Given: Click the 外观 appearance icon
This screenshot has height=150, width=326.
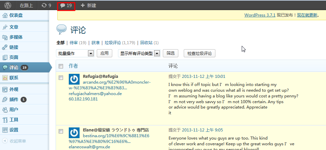Looking at the screenshot, I should click(x=5, y=90).
